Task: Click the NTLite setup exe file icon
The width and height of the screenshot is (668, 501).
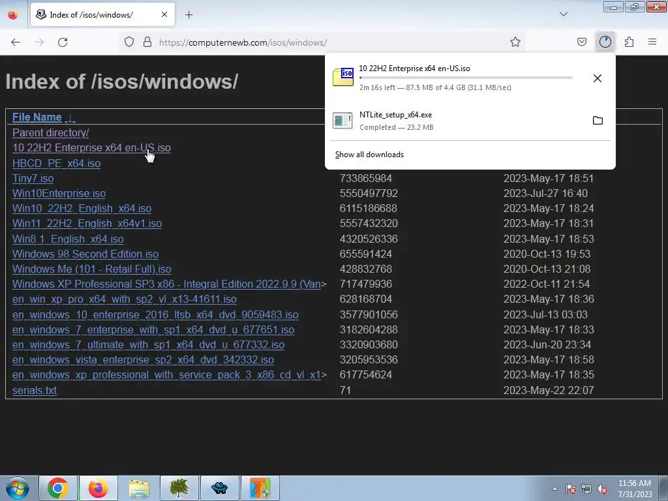Action: pyautogui.click(x=342, y=121)
